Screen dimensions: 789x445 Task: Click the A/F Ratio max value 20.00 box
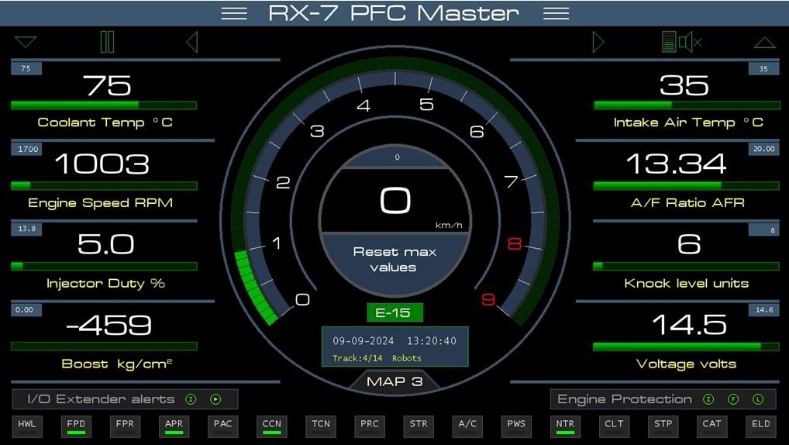coord(764,149)
